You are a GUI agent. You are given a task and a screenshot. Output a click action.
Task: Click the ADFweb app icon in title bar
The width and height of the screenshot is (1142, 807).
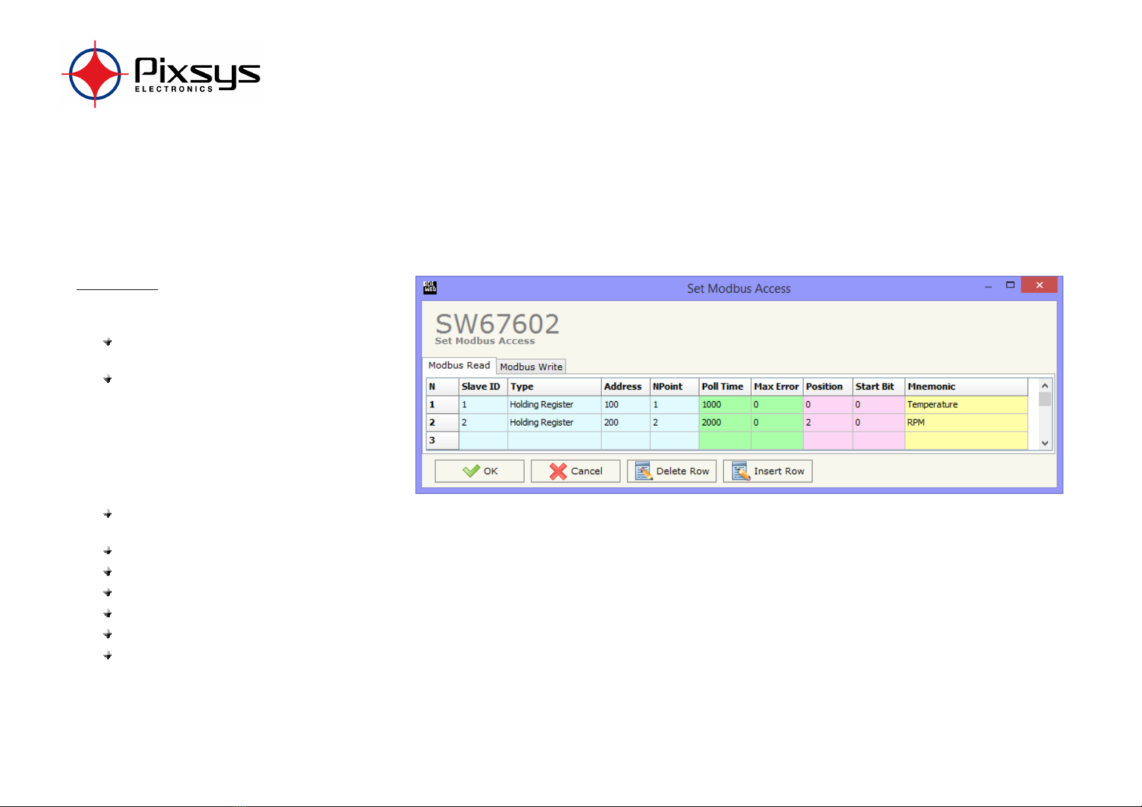(x=430, y=288)
